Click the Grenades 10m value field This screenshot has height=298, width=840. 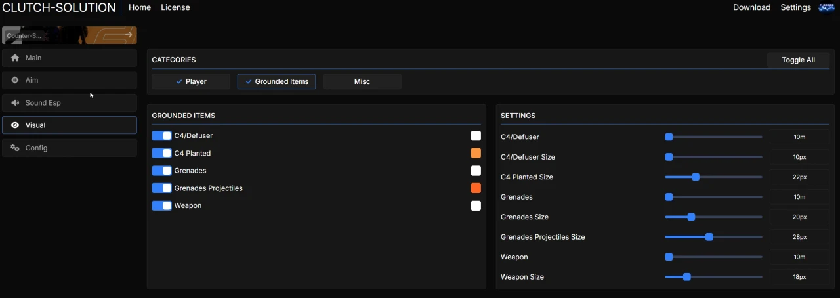(799, 197)
